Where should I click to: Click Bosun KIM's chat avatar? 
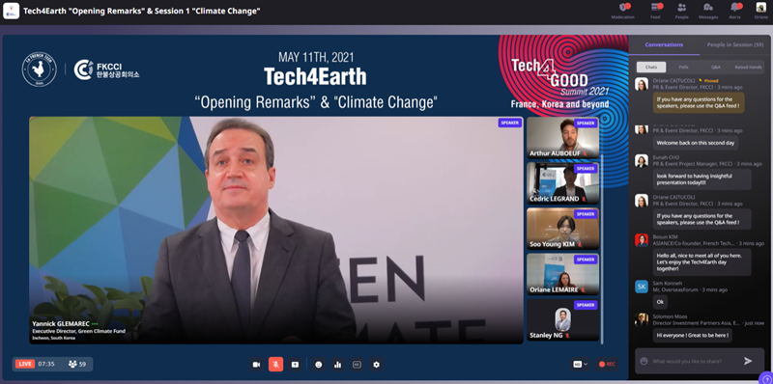pyautogui.click(x=642, y=240)
